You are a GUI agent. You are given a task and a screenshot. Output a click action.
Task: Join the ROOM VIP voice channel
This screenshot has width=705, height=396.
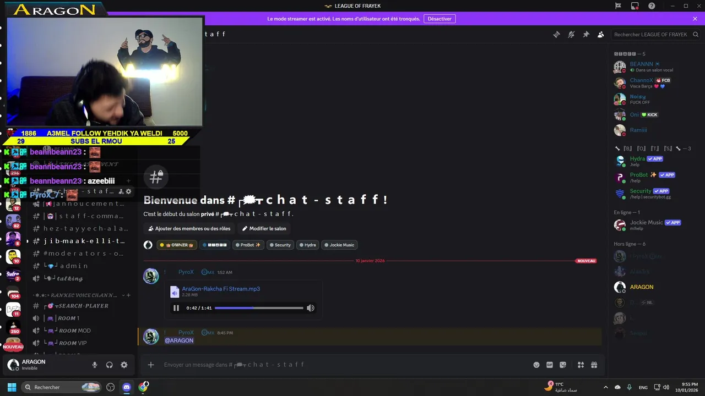(82, 343)
